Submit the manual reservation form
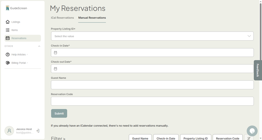The image size is (262, 140). [x=59, y=113]
